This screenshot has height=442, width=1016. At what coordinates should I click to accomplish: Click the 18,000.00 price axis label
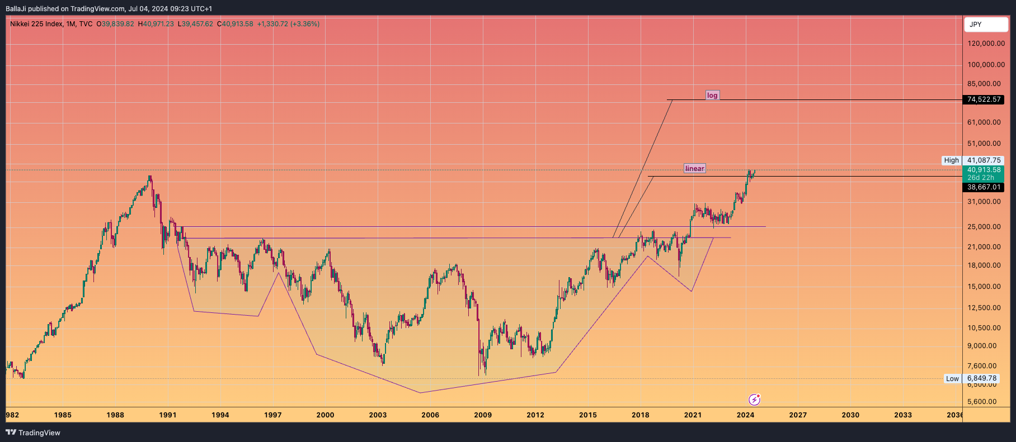(x=984, y=265)
